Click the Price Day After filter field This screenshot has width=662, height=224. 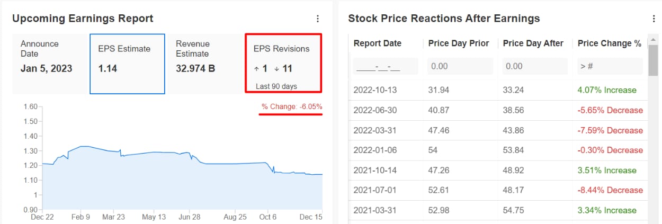click(x=535, y=66)
